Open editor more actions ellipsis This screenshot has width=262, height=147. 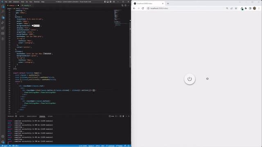click(x=128, y=5)
